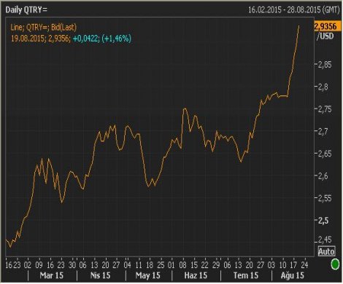Select the May 15 month label

click(x=148, y=275)
